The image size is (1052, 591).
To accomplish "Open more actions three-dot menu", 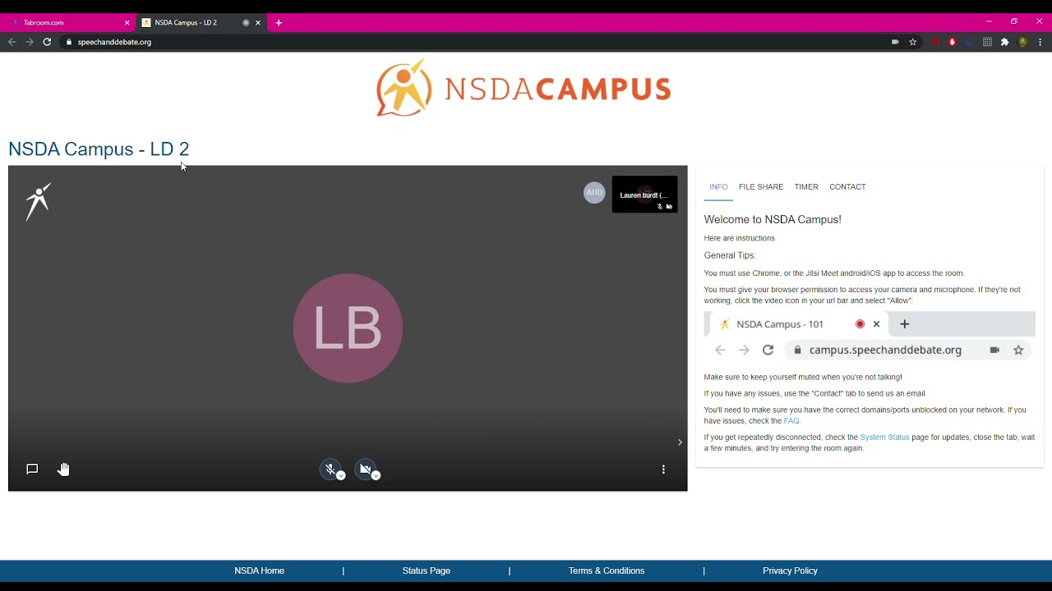I will coord(663,470).
